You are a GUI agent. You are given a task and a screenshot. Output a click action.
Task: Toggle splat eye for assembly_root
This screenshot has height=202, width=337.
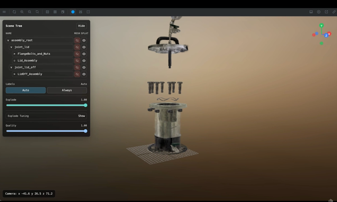click(x=84, y=40)
